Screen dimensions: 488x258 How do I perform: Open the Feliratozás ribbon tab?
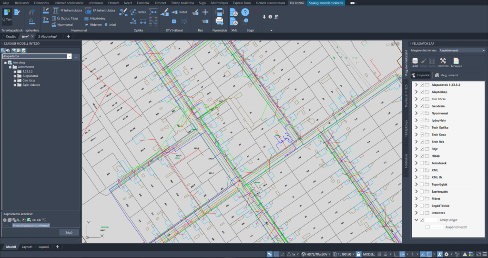(x=41, y=3)
